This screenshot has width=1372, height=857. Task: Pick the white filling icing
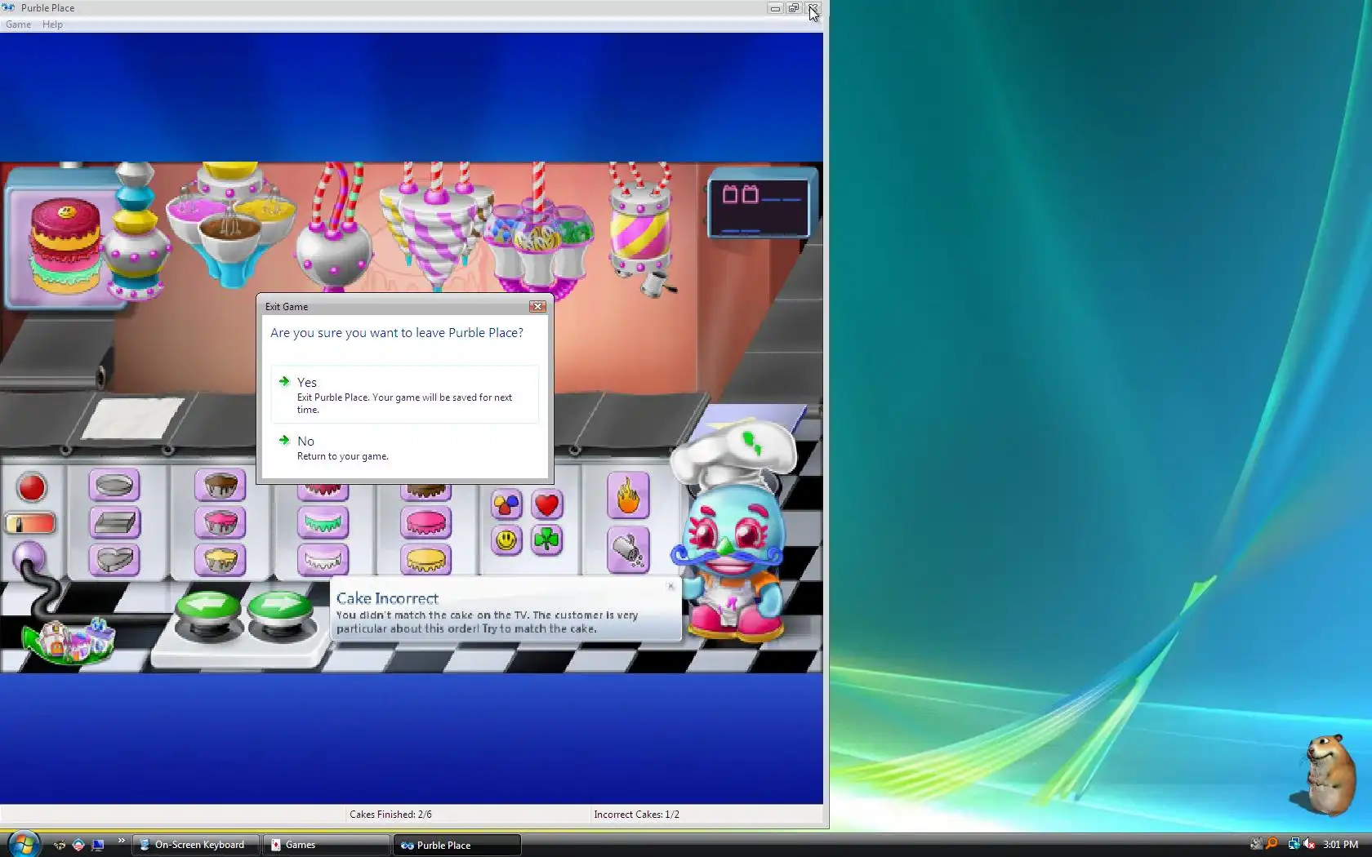tap(323, 560)
